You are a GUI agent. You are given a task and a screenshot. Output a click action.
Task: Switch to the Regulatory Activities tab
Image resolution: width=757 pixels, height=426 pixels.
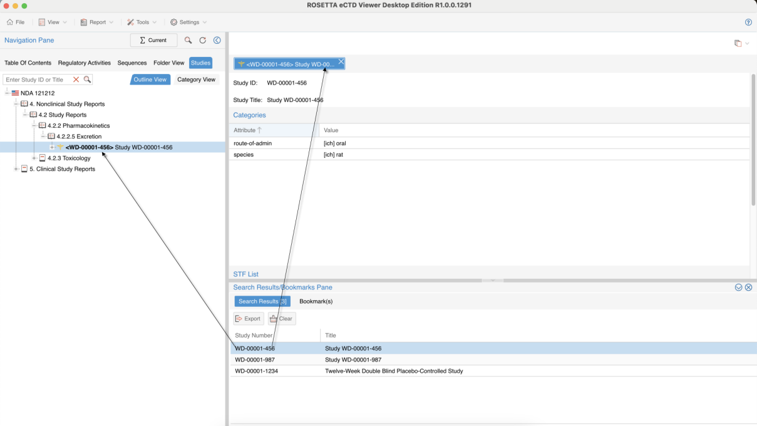pyautogui.click(x=85, y=63)
